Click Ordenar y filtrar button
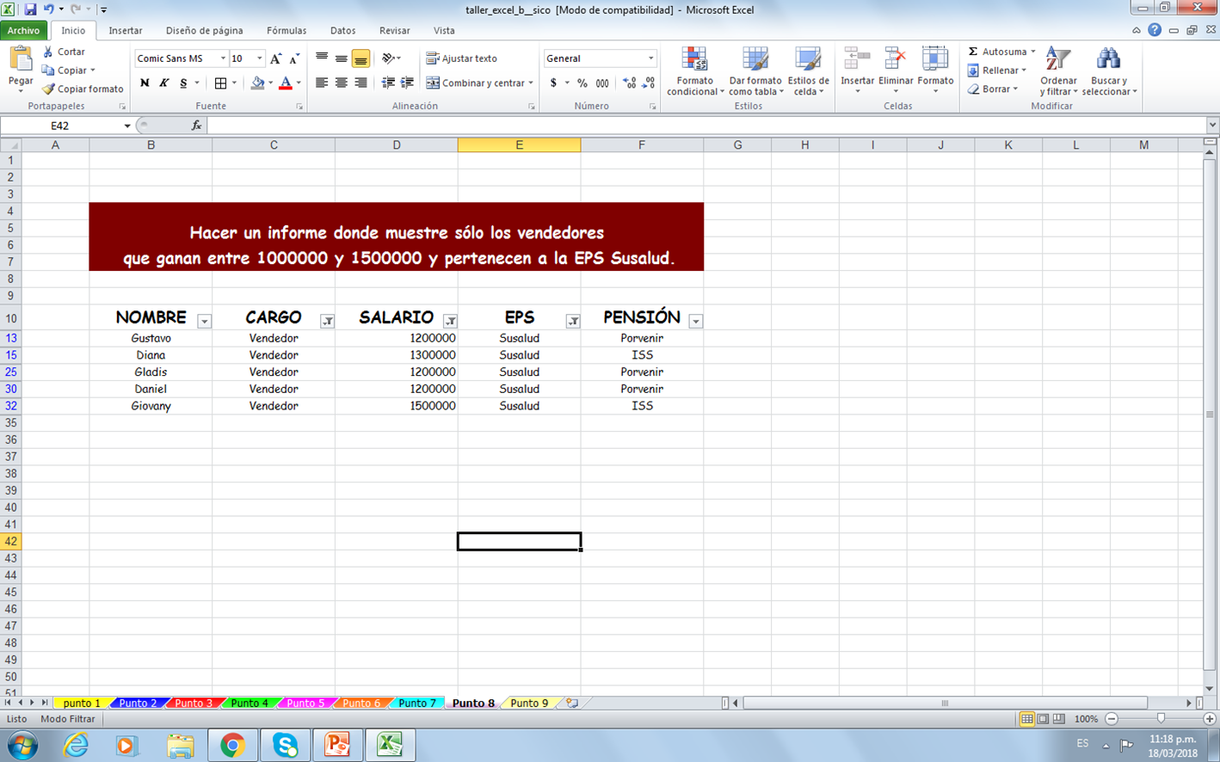The image size is (1220, 762). point(1058,71)
